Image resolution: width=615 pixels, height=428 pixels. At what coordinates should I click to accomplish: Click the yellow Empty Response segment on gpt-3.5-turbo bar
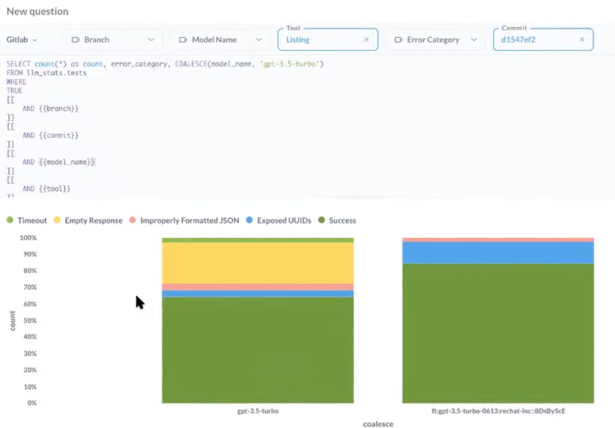click(x=257, y=263)
